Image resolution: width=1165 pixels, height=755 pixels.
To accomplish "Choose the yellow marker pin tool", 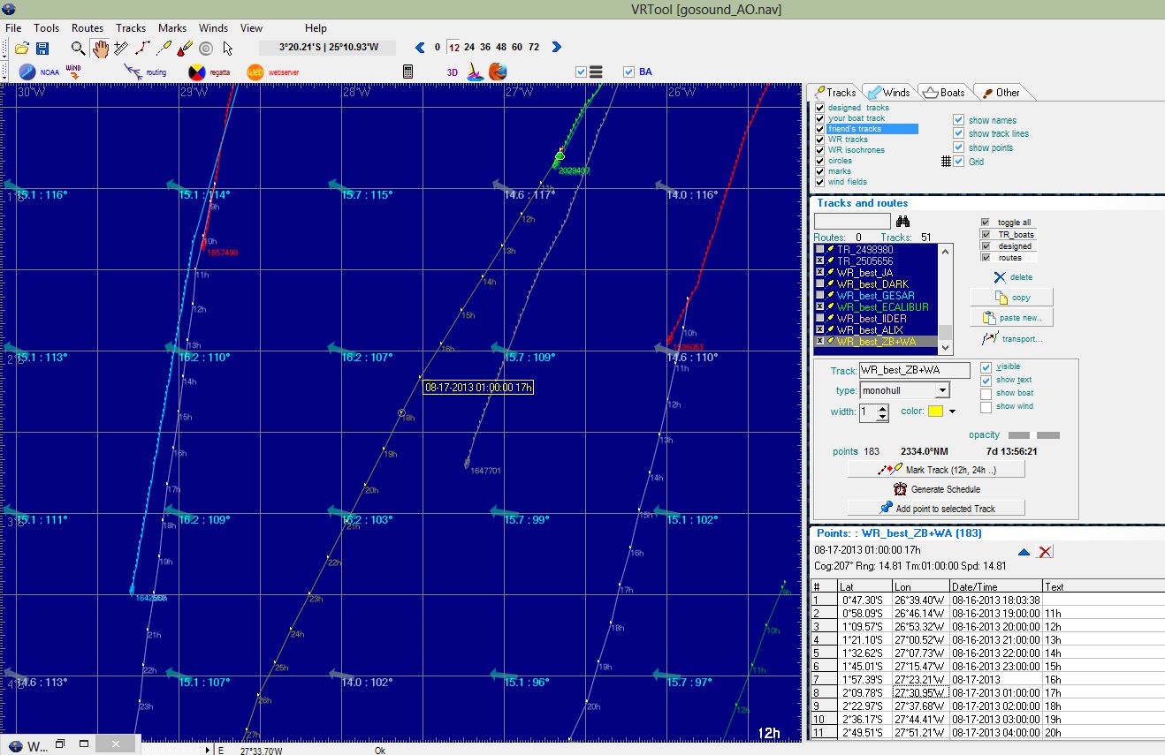I will [164, 49].
